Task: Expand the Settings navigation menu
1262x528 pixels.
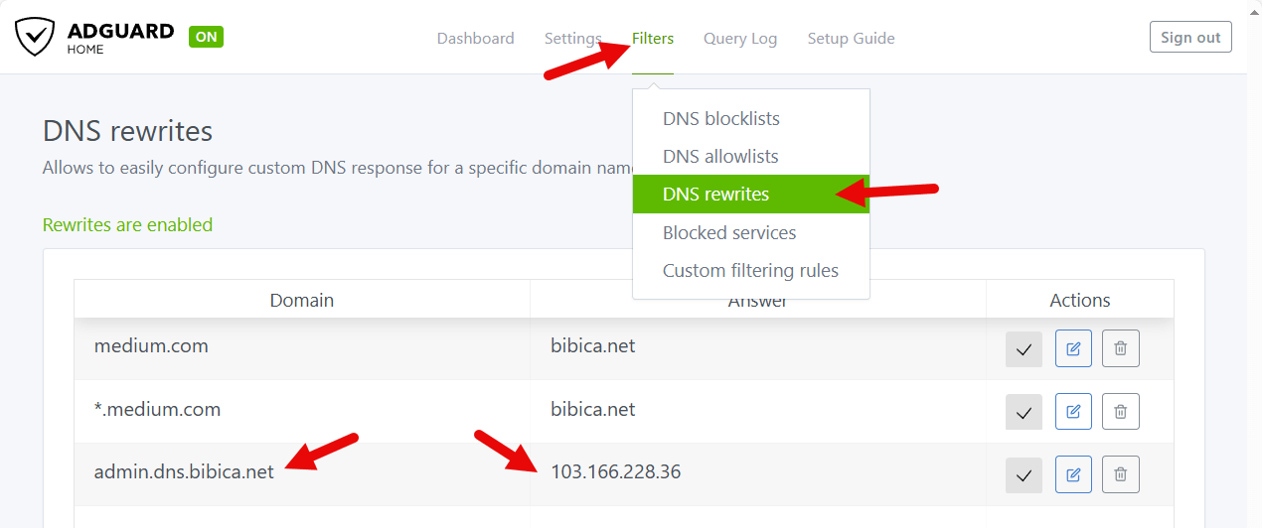Action: [x=572, y=39]
